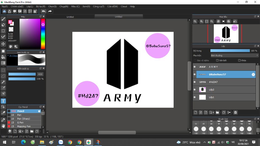Hide the Lớp1 layer
Viewport: 260px width, 146px height.
click(194, 97)
